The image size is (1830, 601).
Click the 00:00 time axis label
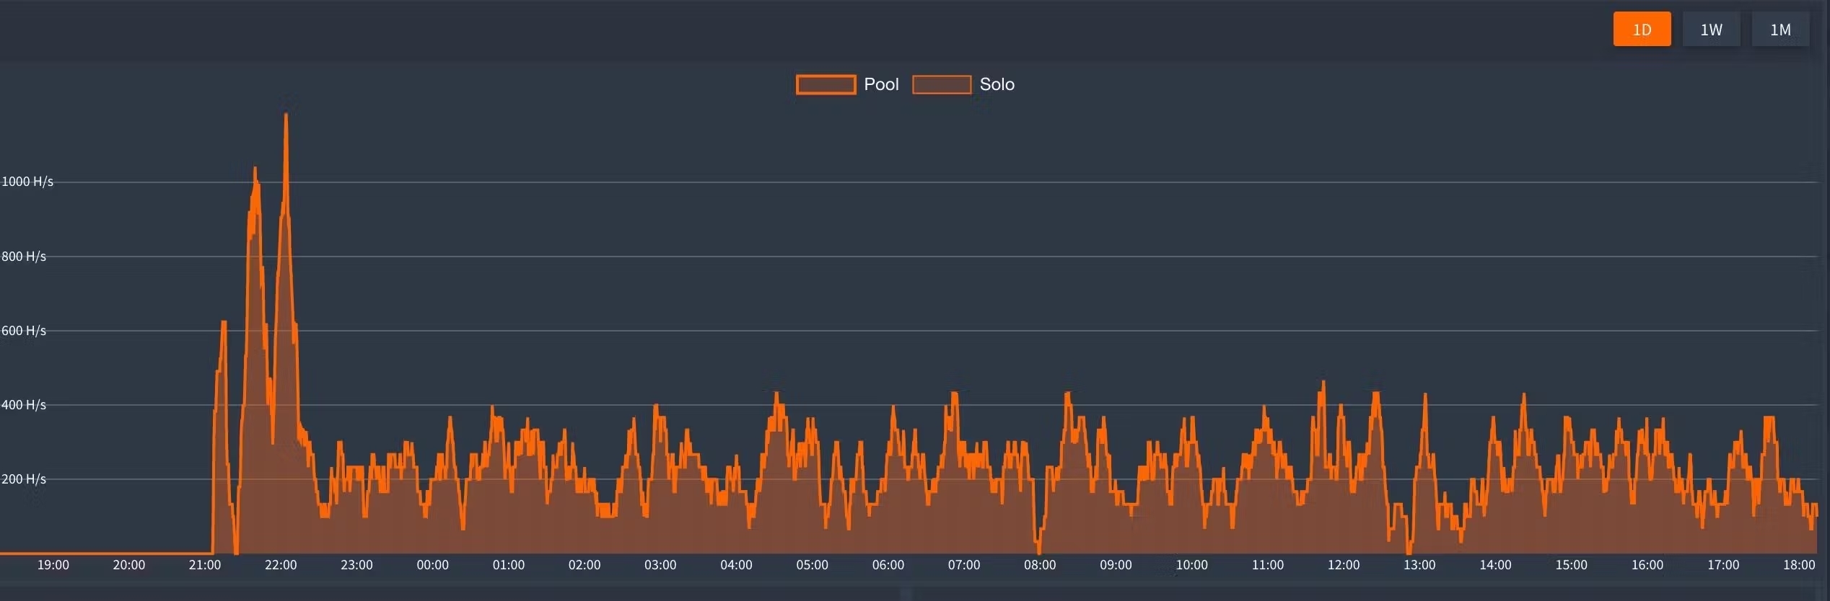tap(432, 565)
